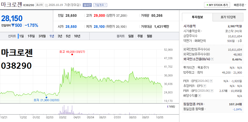Click the purple 거래량 legend marker

pos(168,107)
